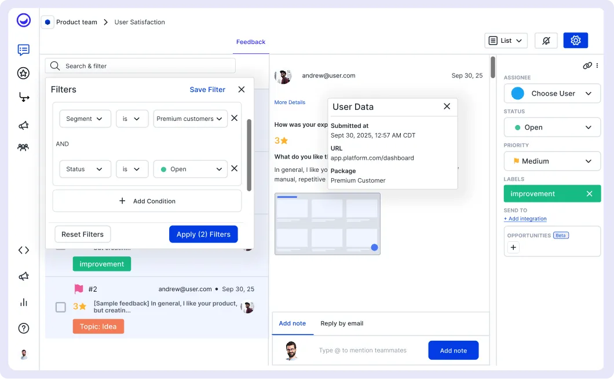Open the three-dot more options menu
The image size is (614, 379).
(x=597, y=66)
